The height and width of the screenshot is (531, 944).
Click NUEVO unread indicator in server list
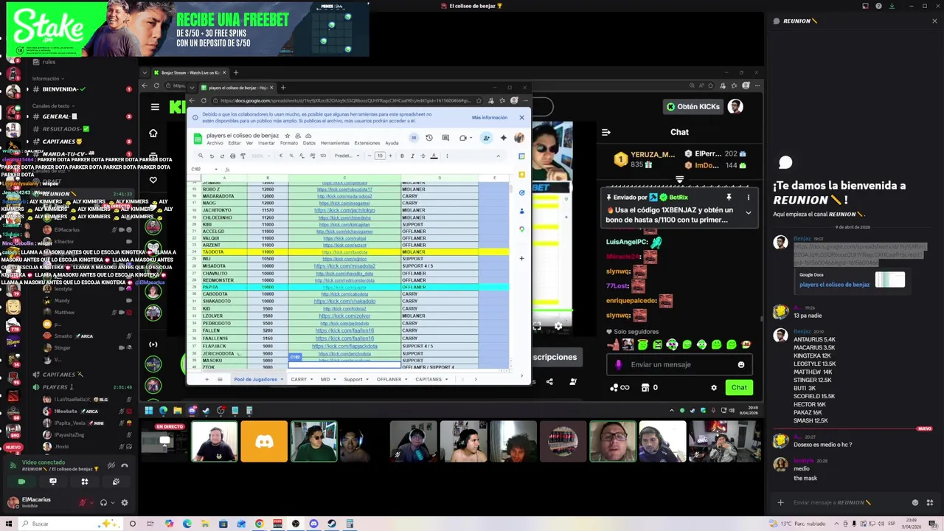click(x=13, y=447)
